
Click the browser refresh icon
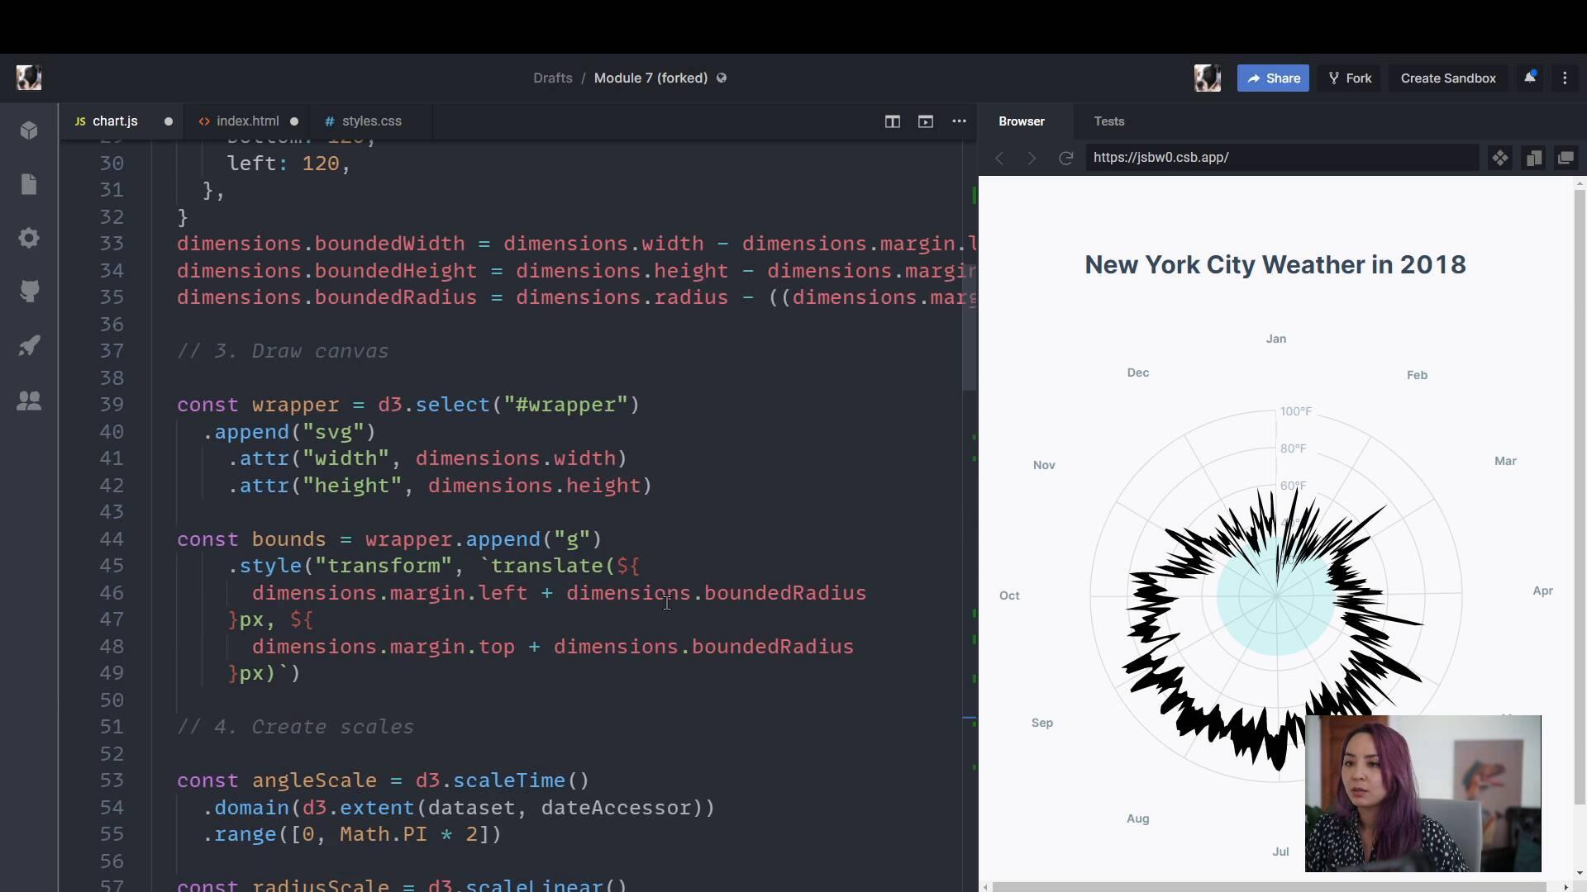coord(1065,157)
